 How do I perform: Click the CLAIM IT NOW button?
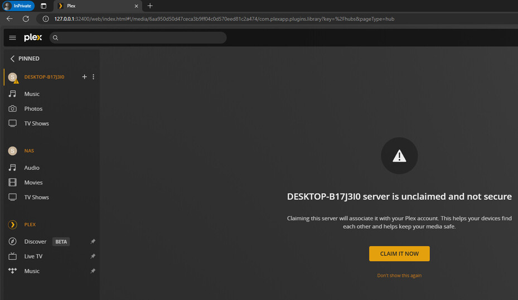coord(399,254)
